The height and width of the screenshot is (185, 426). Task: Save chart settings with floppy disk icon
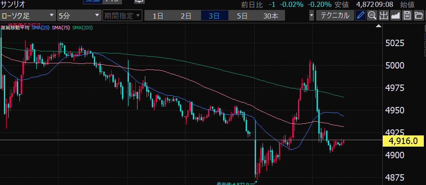click(x=407, y=16)
